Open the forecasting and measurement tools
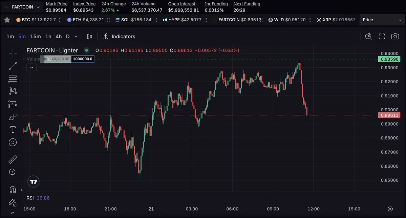The height and width of the screenshot is (218, 406). coord(13,104)
